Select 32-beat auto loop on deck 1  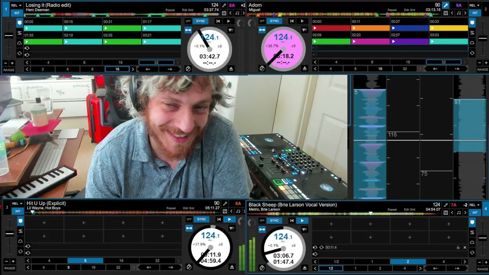click(x=156, y=62)
